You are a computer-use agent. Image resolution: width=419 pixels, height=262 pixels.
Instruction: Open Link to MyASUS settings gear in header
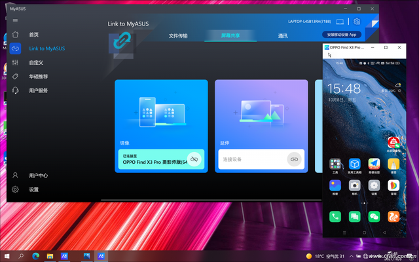pos(357,22)
